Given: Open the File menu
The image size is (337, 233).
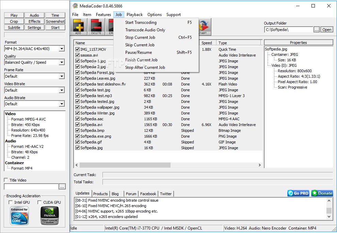Looking at the screenshot, I should pos(75,15).
